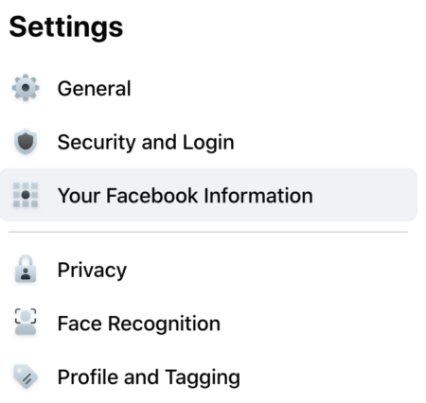
Task: Click the word Recognition in the sidebar
Action: [164, 324]
